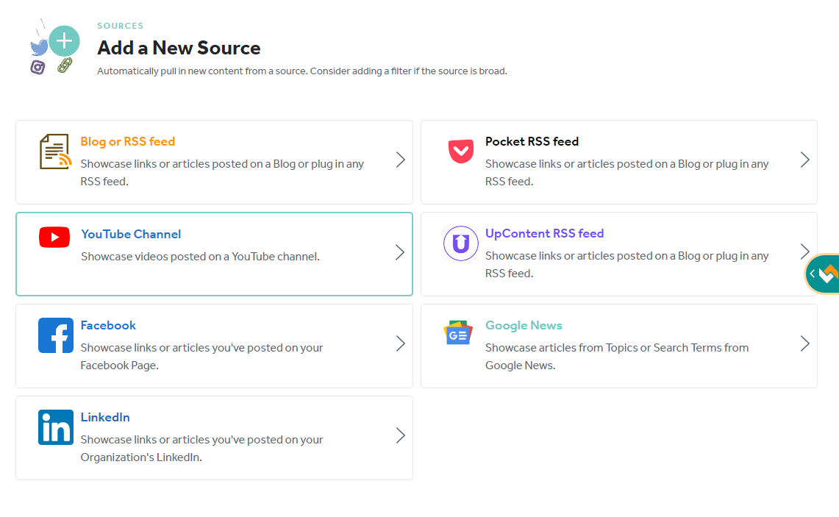Click the blue Facebook logo icon
Image resolution: width=839 pixels, height=517 pixels.
pyautogui.click(x=56, y=335)
